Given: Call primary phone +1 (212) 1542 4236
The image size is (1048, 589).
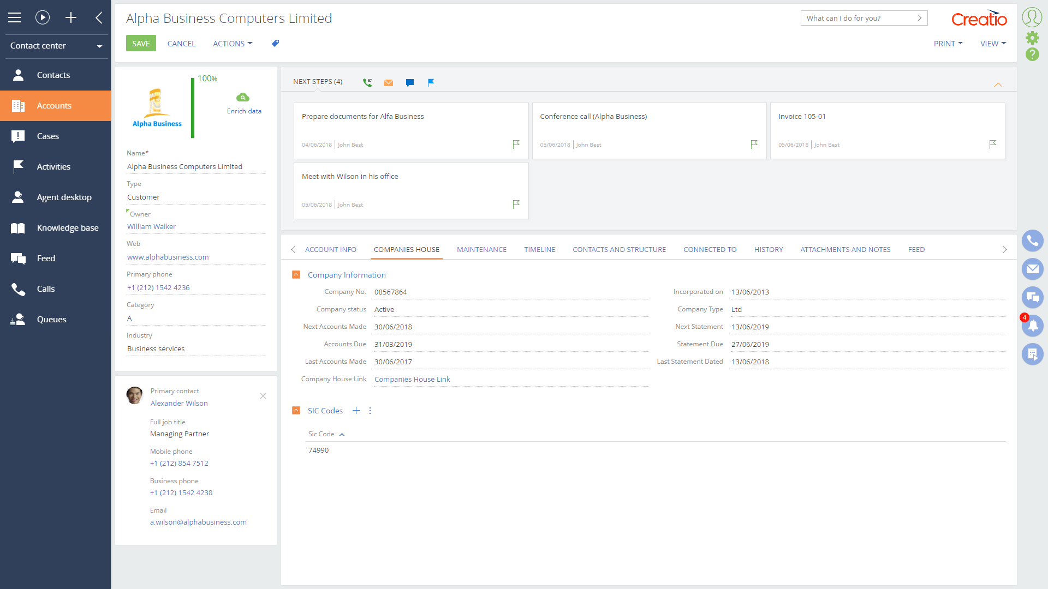Looking at the screenshot, I should (x=158, y=287).
